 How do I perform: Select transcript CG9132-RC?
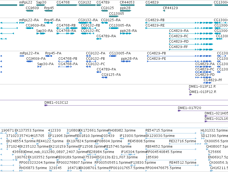coord(87,33)
